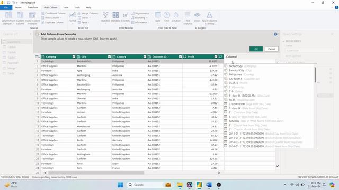The height and width of the screenshot is (190, 339).
Task: Select Philippines (Country) suggestion
Action: point(269,74)
